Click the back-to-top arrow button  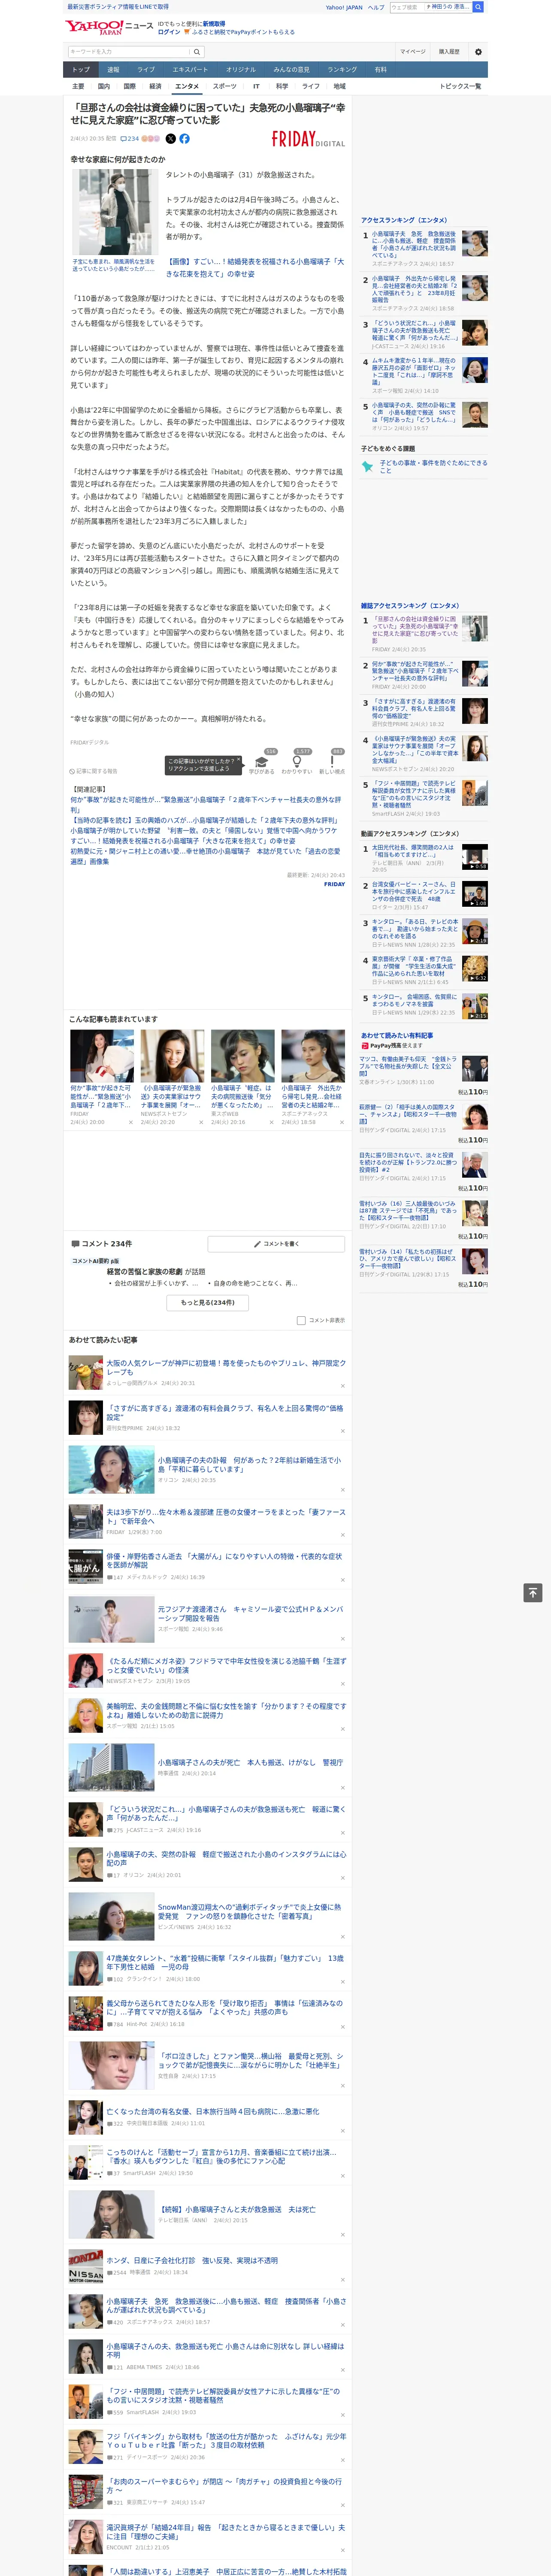[x=533, y=1592]
